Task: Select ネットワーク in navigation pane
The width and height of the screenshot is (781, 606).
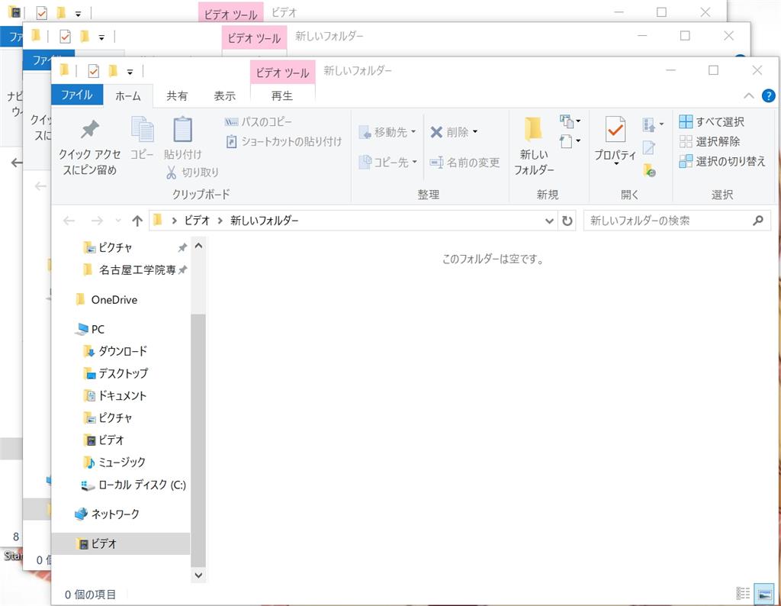Action: (107, 514)
